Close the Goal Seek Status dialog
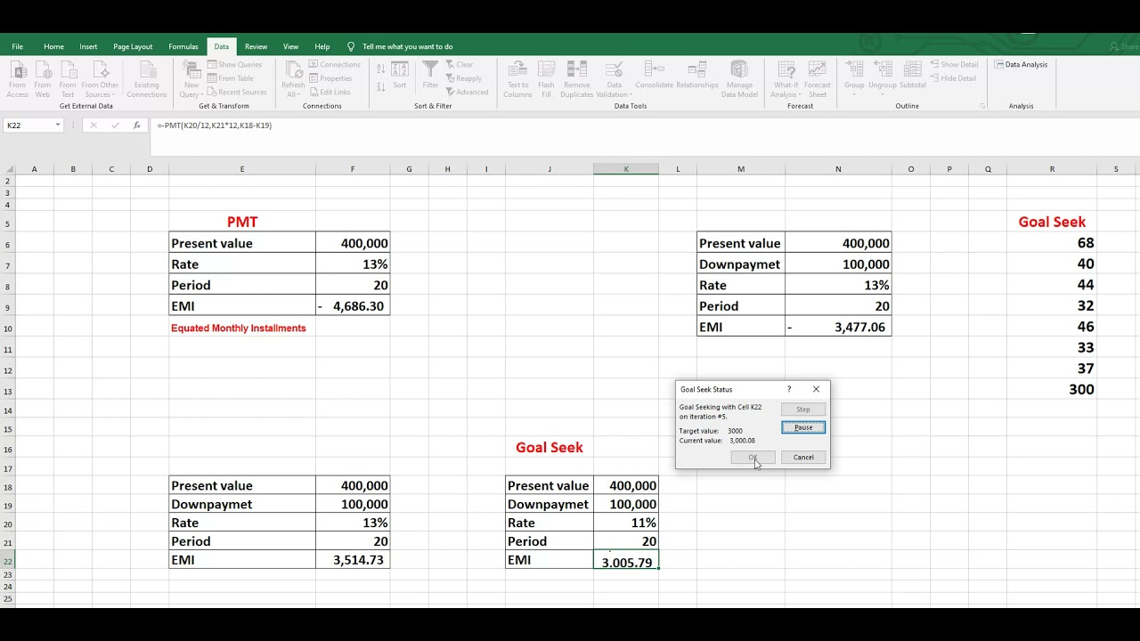The width and height of the screenshot is (1140, 641). (816, 389)
